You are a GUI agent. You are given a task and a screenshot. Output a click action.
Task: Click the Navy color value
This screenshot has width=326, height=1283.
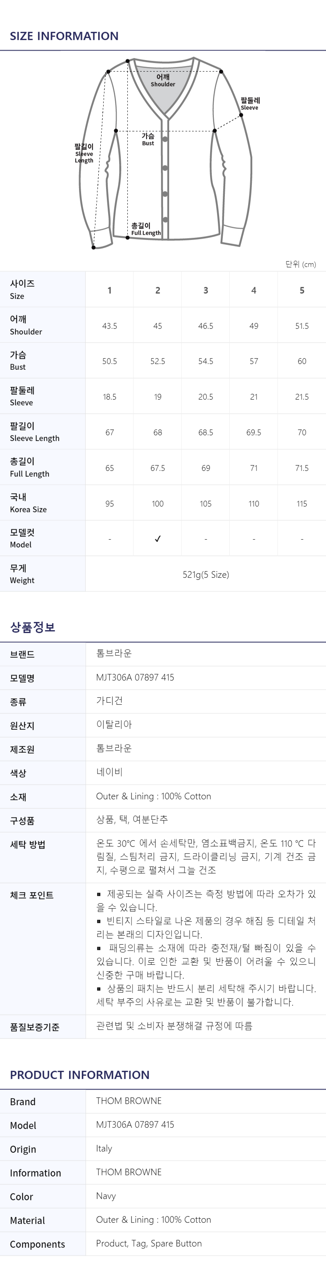click(x=106, y=1195)
